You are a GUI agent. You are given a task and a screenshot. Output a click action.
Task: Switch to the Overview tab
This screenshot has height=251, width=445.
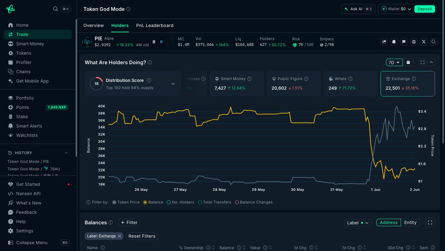pos(93,26)
